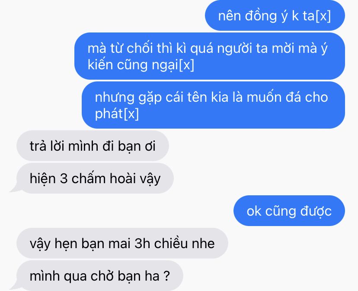Click the "3h" time in the appointment message
The height and width of the screenshot is (291, 358).
point(142,243)
